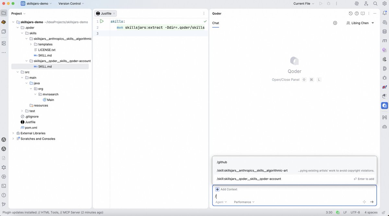Open Qoder help question mark icon

point(357,14)
